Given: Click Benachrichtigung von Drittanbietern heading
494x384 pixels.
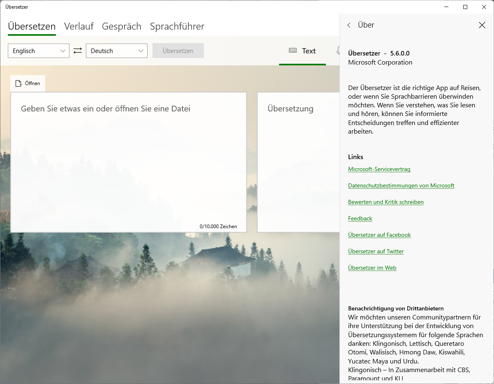Looking at the screenshot, I should [396, 308].
